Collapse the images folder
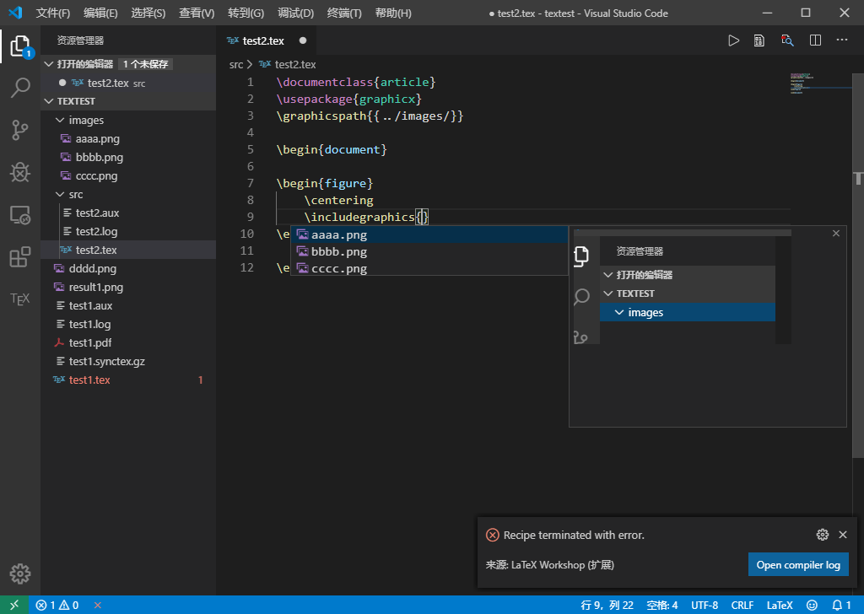The height and width of the screenshot is (614, 864). pyautogui.click(x=60, y=120)
